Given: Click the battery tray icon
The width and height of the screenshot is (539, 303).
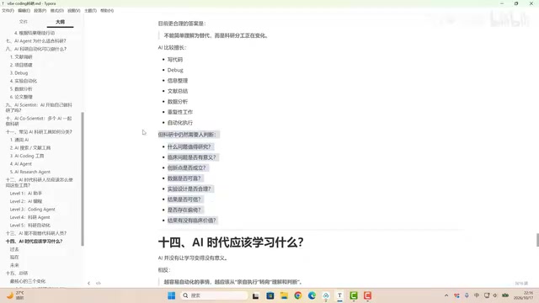Looking at the screenshot, I should point(505,295).
